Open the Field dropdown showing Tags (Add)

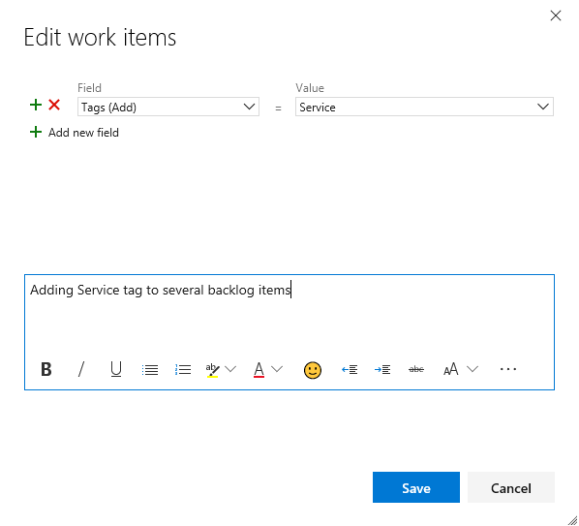[x=168, y=107]
